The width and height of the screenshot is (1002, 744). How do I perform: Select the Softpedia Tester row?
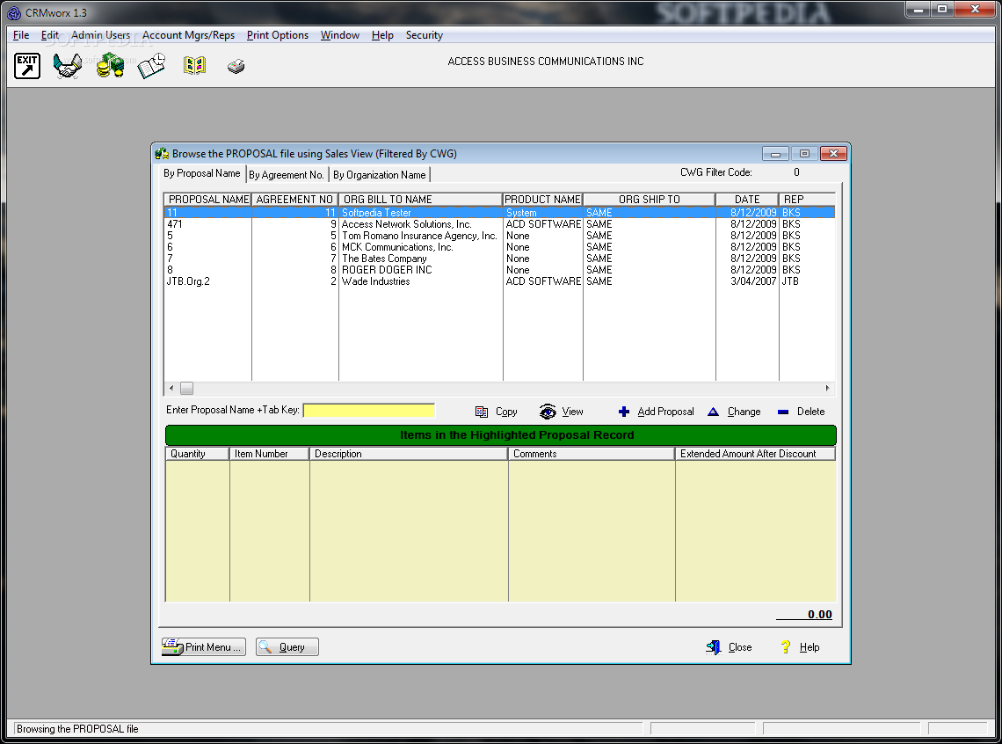(500, 213)
